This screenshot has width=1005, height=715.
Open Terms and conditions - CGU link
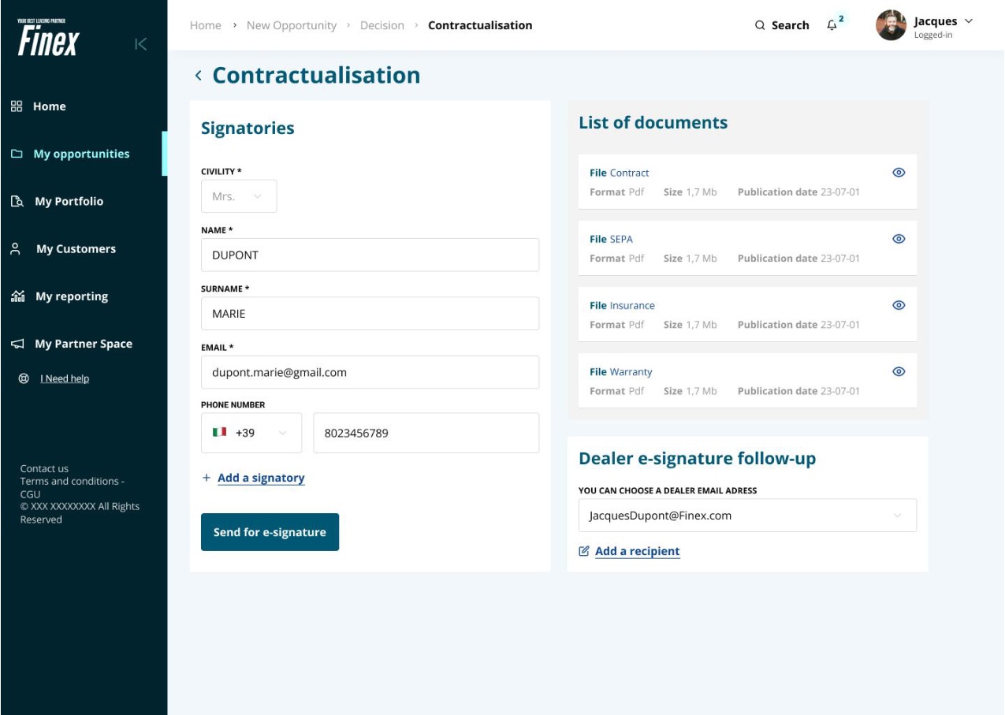pos(72,487)
